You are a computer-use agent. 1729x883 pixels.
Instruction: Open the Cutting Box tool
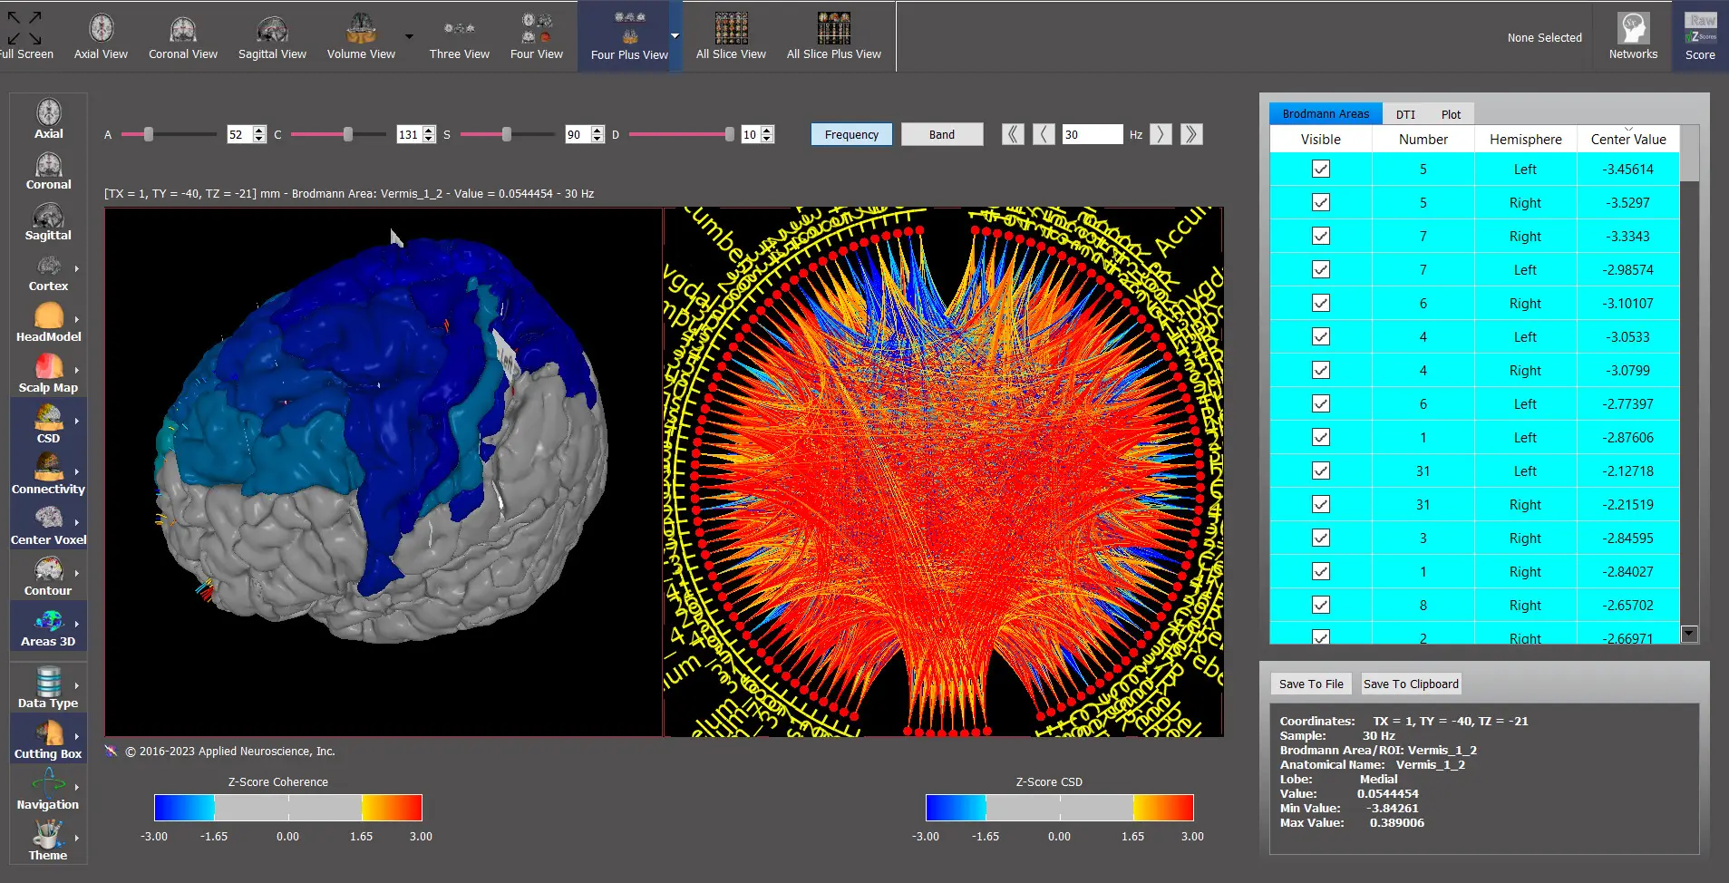(48, 740)
